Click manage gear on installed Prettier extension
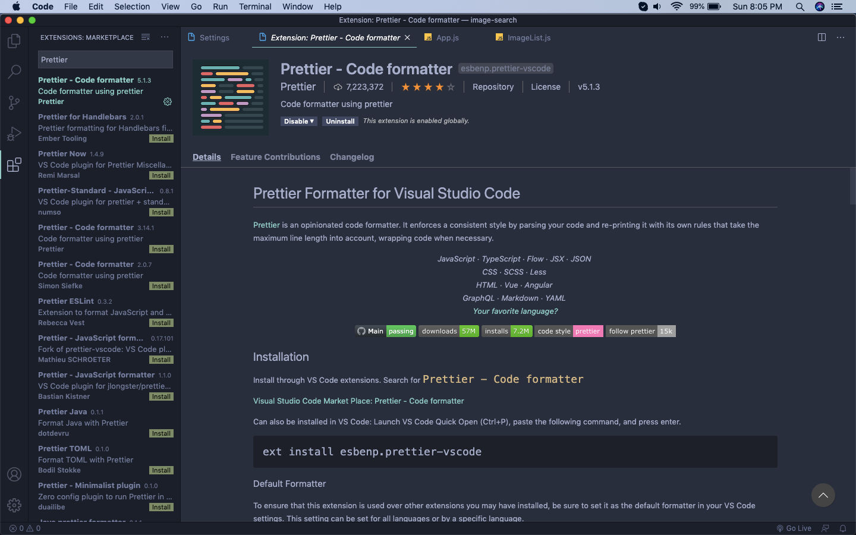This screenshot has height=535, width=856. click(x=168, y=102)
